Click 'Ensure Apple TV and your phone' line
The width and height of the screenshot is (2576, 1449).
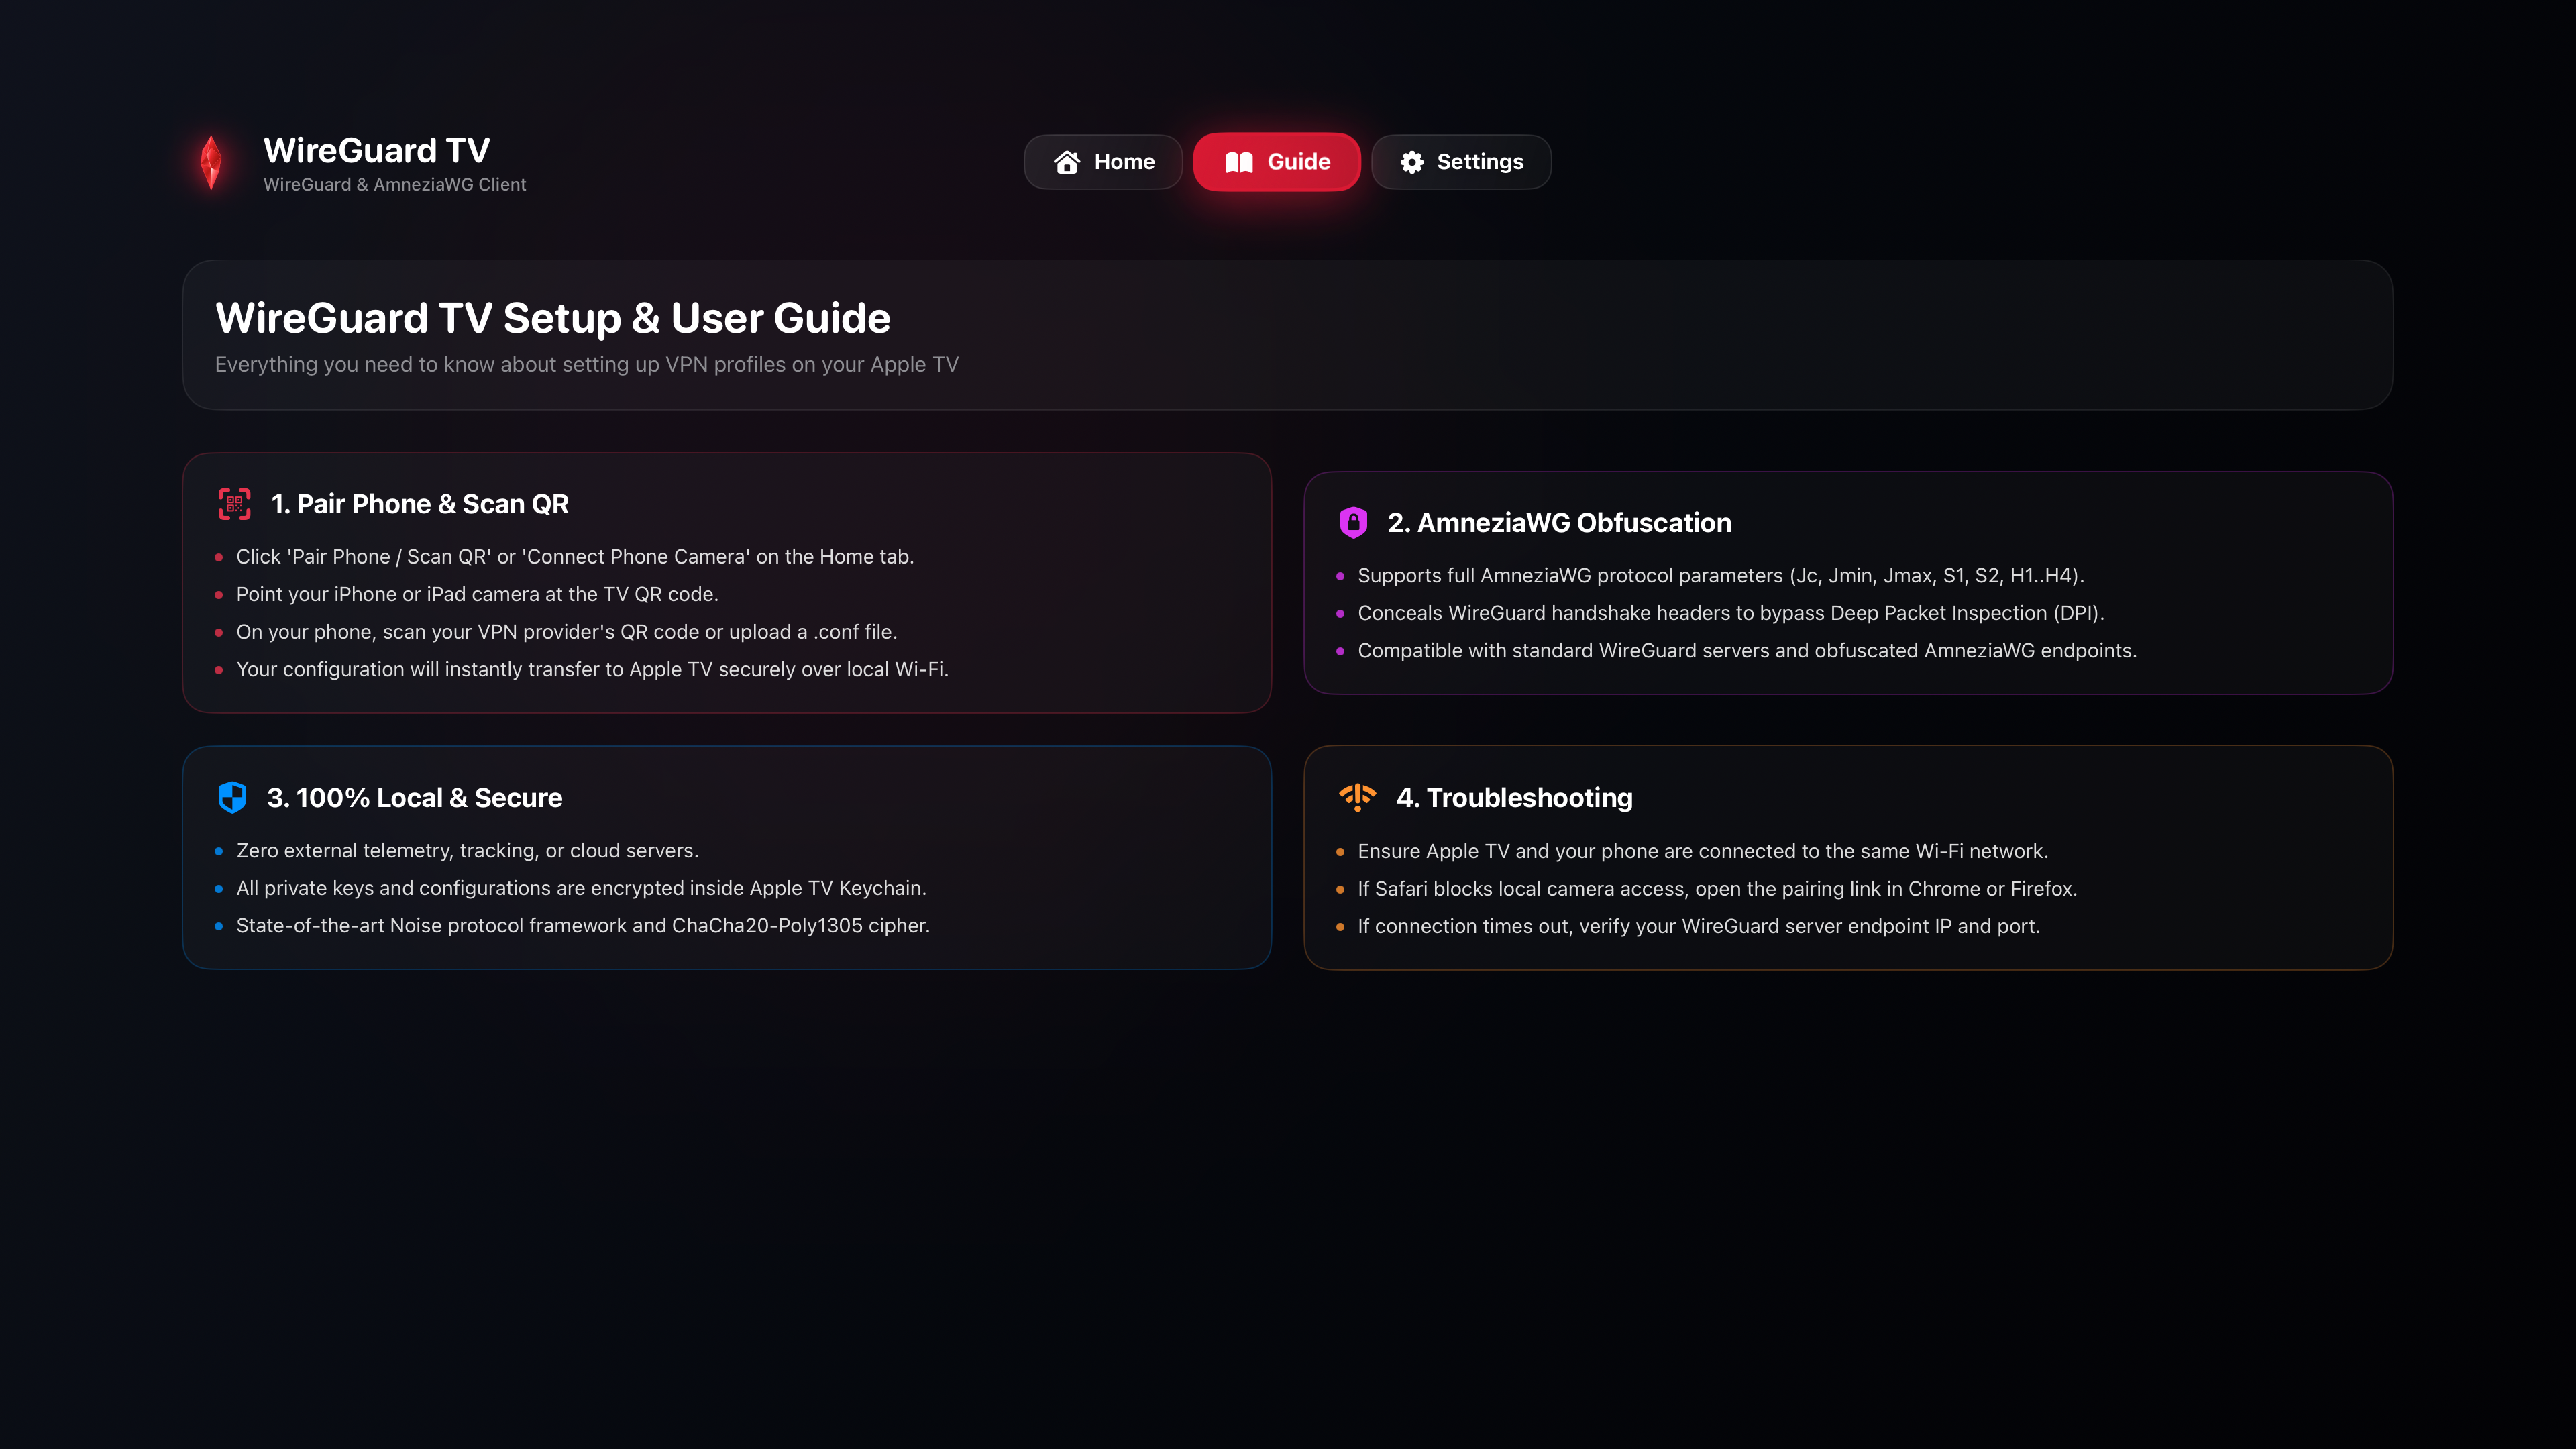click(x=1702, y=851)
